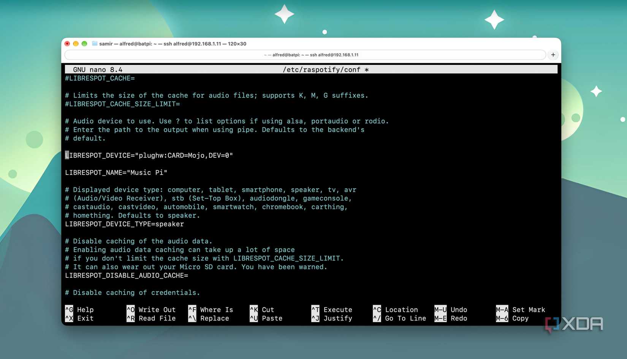Click the M-A Set Mark shortcut

(x=521, y=310)
